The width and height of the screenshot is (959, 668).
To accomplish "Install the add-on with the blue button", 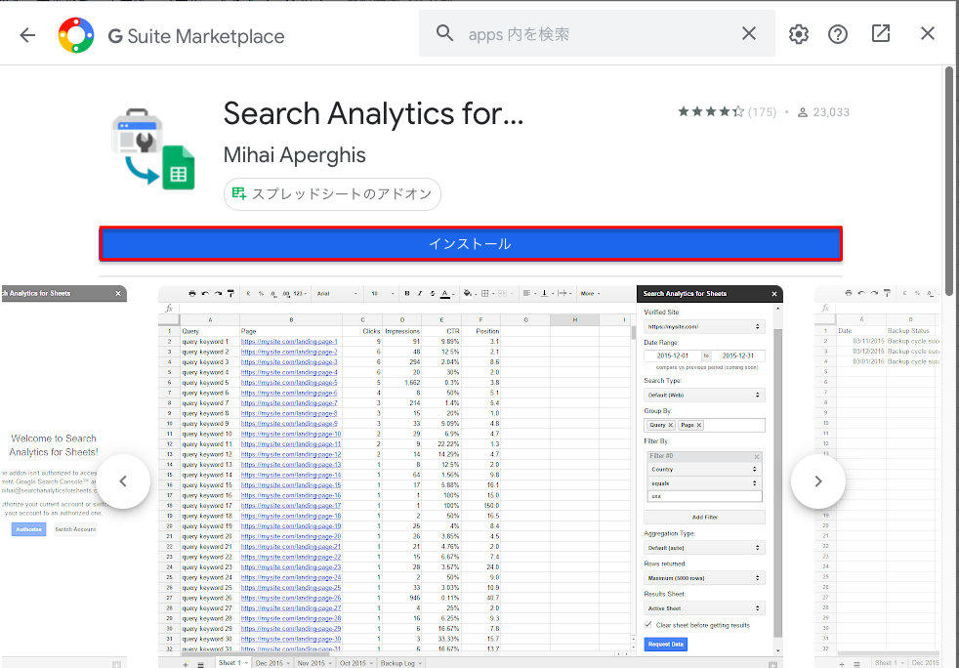I will pos(471,243).
